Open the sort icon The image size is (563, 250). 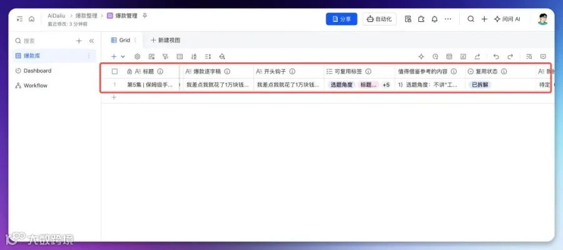pyautogui.click(x=194, y=57)
